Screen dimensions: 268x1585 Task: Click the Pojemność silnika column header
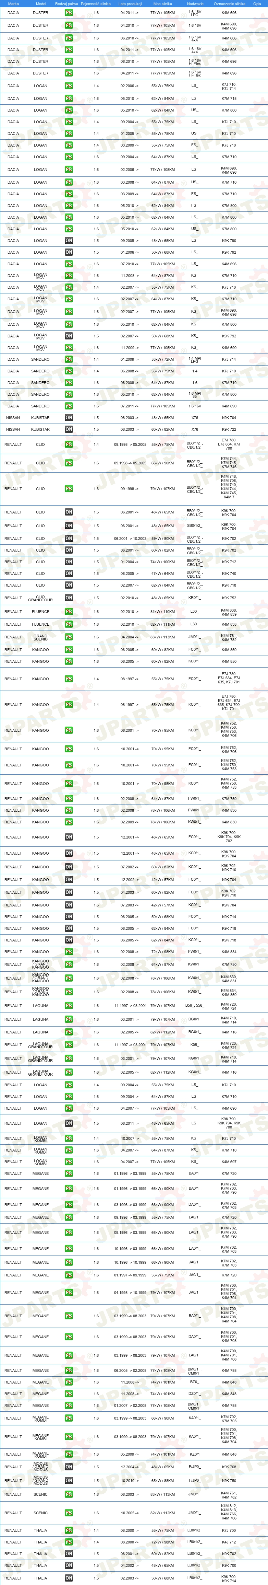(96, 4)
